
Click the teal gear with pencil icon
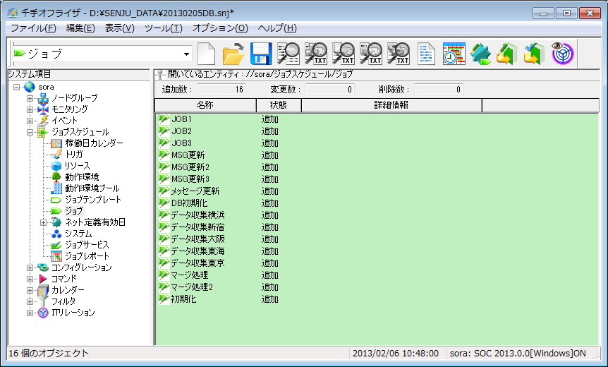[480, 54]
